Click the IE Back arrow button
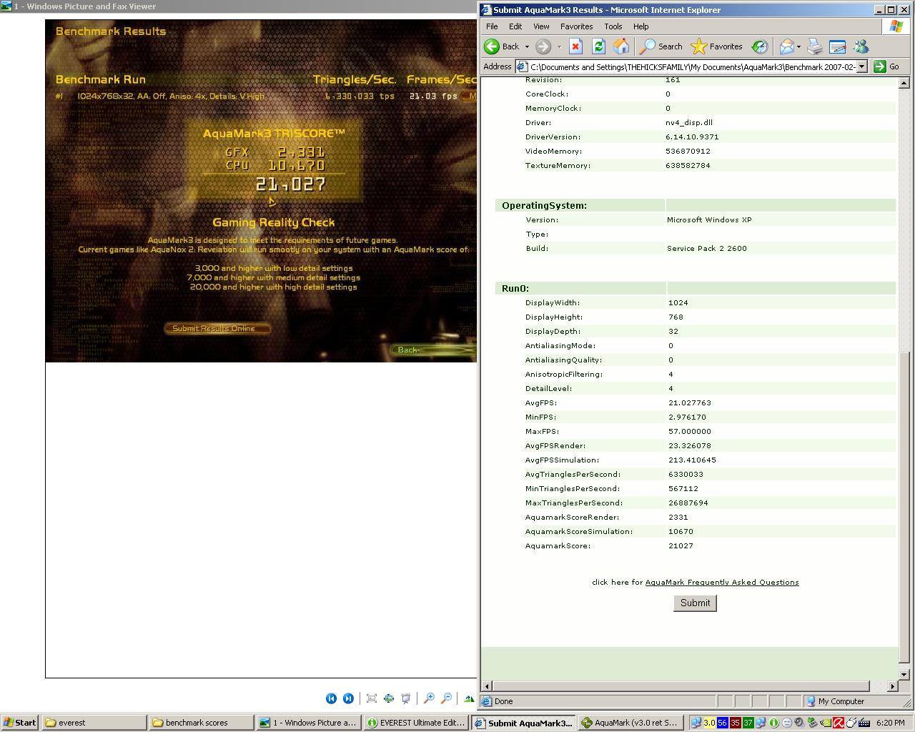 pyautogui.click(x=501, y=46)
